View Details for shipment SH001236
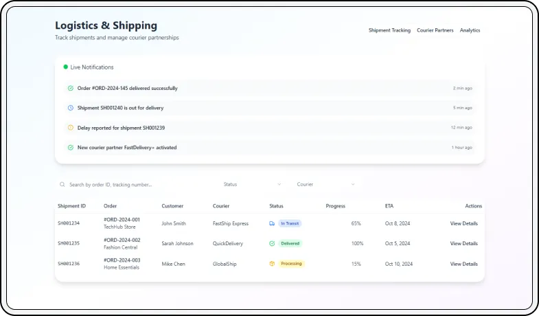Viewport: 539px width, 316px height. point(463,264)
